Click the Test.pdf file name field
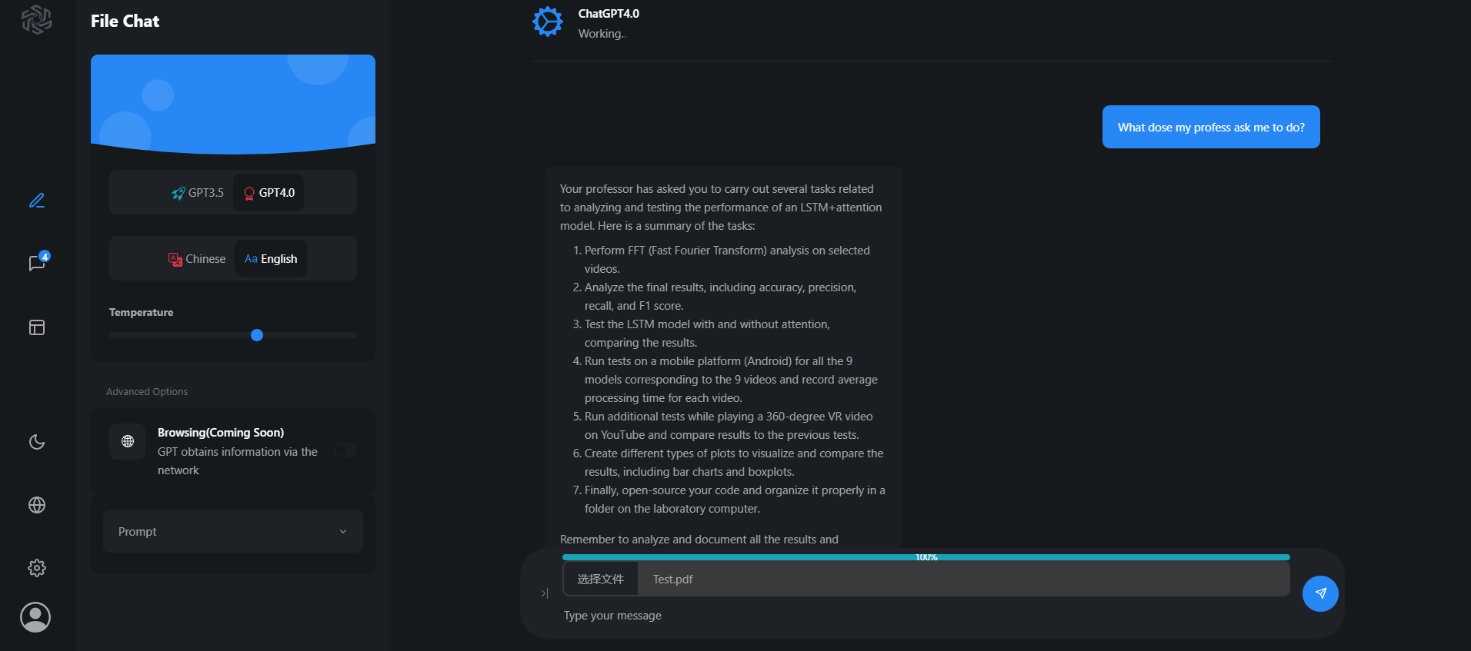This screenshot has height=651, width=1471. (963, 579)
